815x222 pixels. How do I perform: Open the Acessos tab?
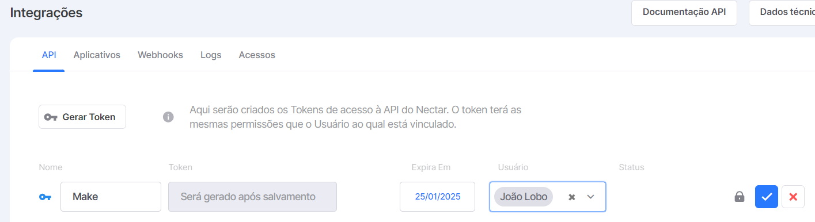(x=257, y=55)
